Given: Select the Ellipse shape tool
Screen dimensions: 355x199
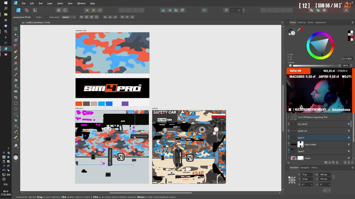Looking at the screenshot, I should [x=16, y=109].
